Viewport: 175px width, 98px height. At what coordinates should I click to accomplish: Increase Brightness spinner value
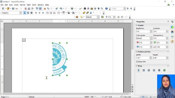[151, 31]
